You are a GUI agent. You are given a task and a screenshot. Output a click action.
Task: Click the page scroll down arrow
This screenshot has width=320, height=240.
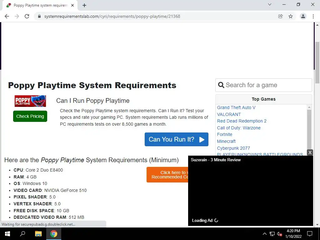317,225
